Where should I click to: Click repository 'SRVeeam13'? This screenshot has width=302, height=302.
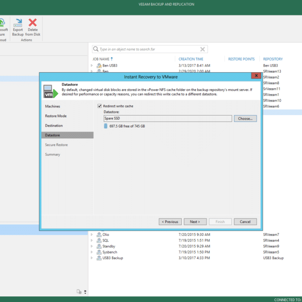[x=272, y=71]
